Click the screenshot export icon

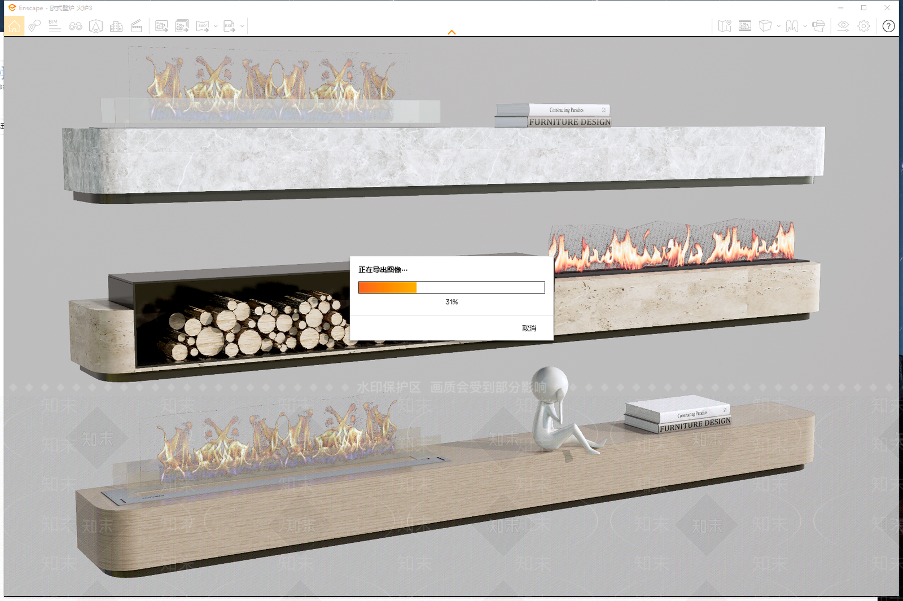click(161, 26)
